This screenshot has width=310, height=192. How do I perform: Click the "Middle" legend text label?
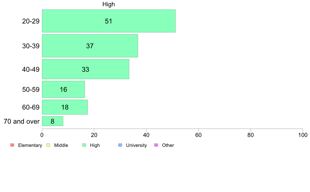(x=61, y=145)
